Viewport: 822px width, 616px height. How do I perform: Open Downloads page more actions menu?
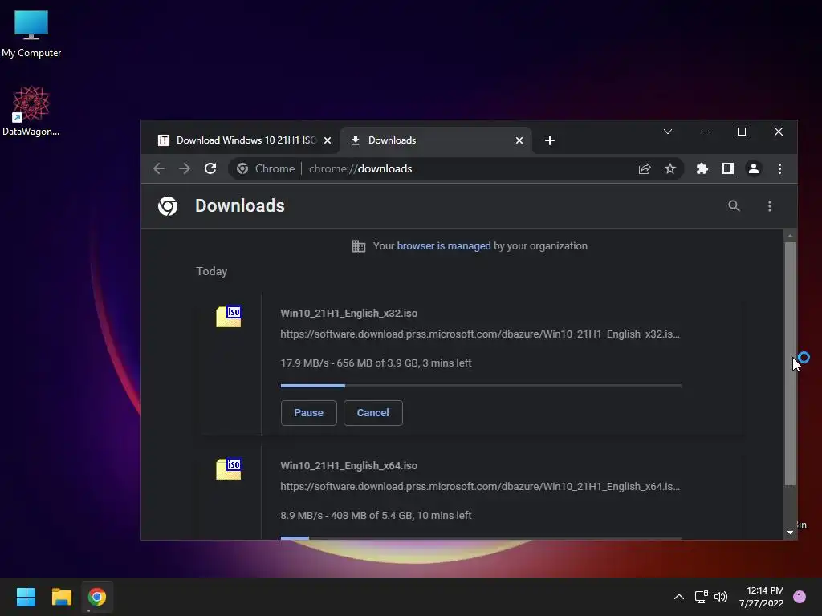[770, 206]
